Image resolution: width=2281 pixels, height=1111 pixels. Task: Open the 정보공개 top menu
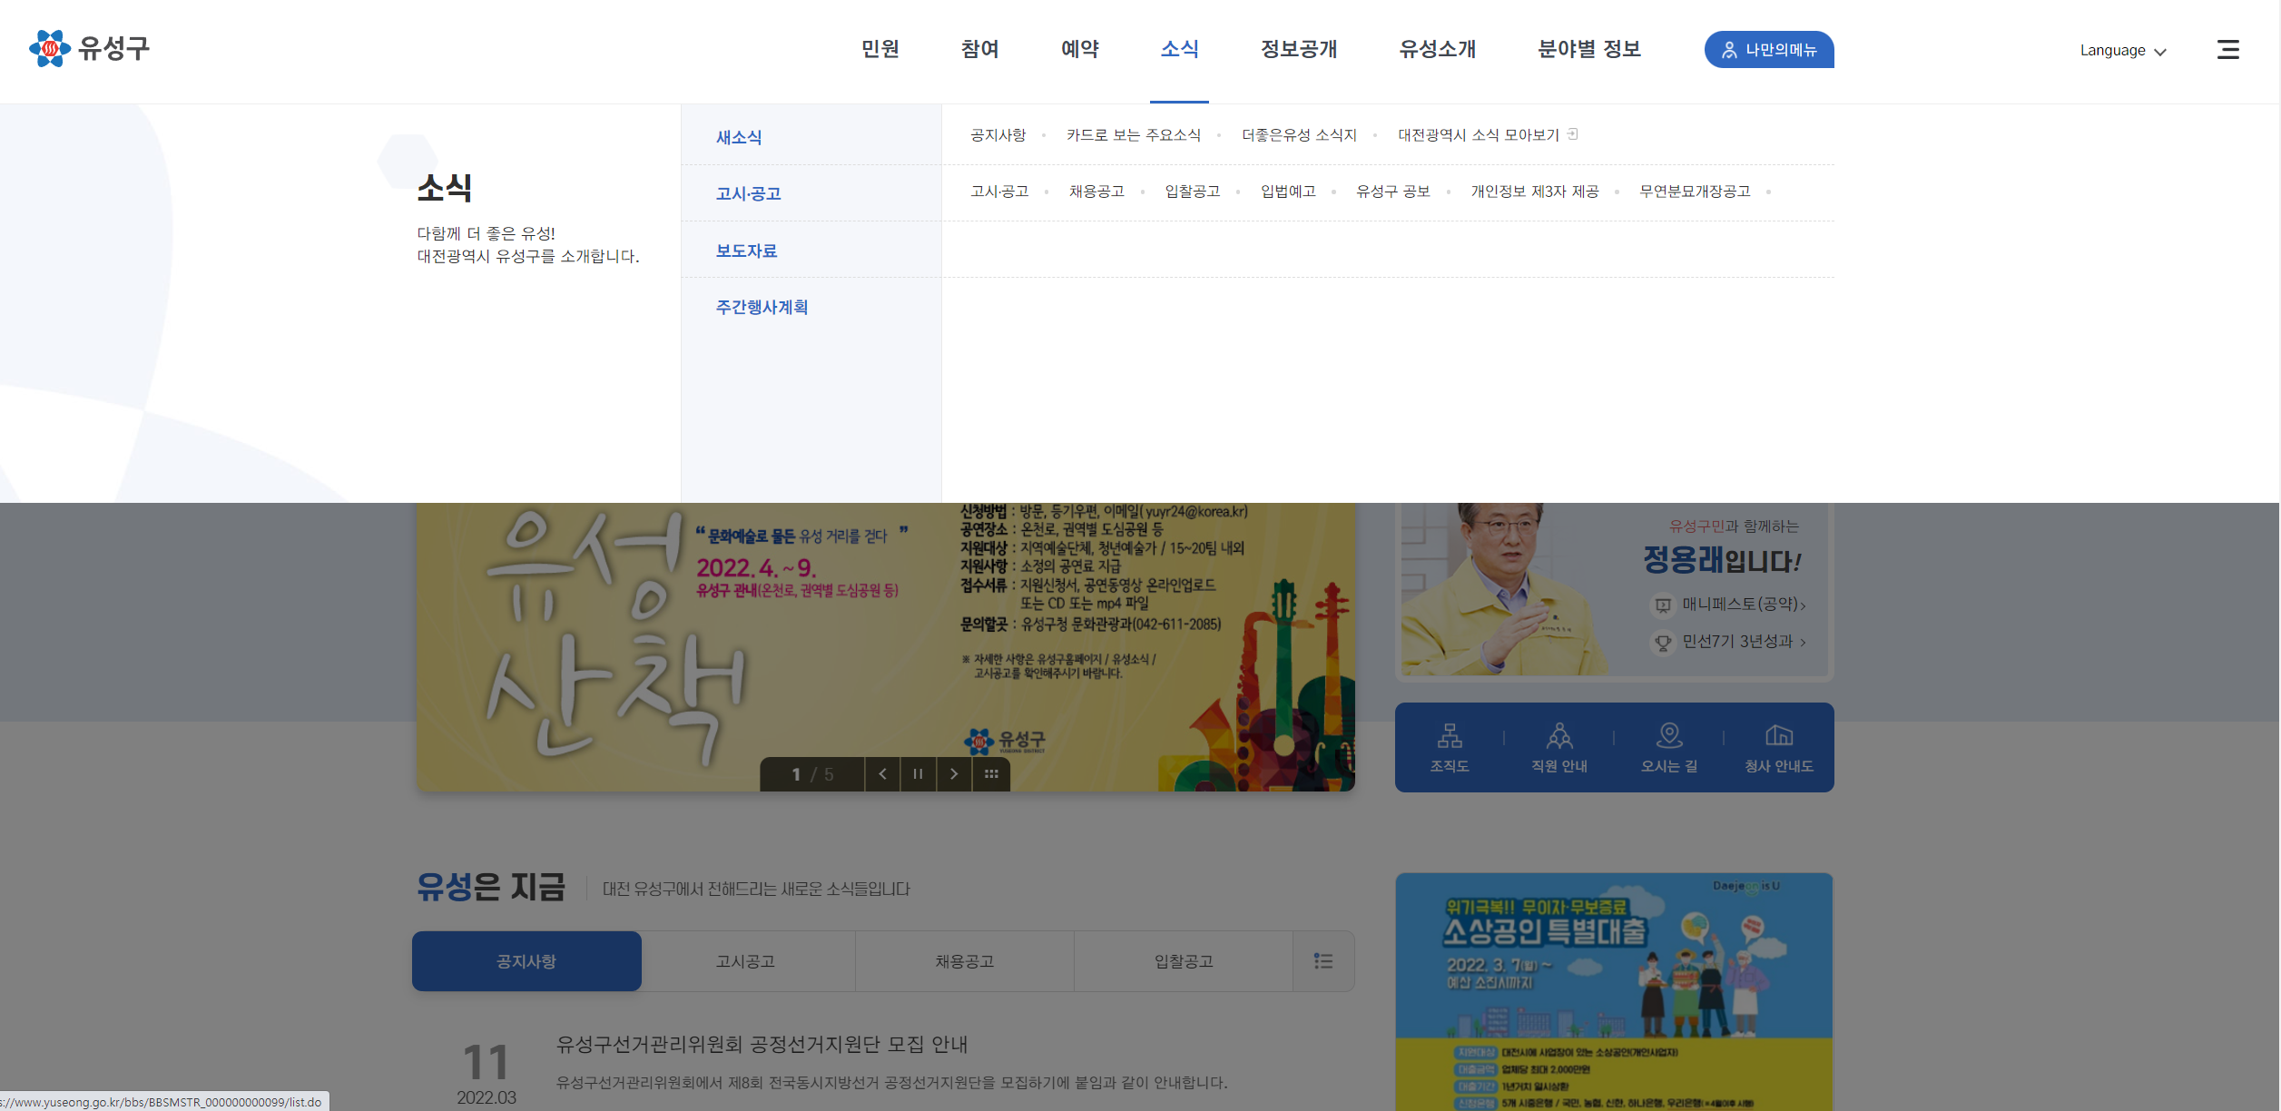[1298, 50]
